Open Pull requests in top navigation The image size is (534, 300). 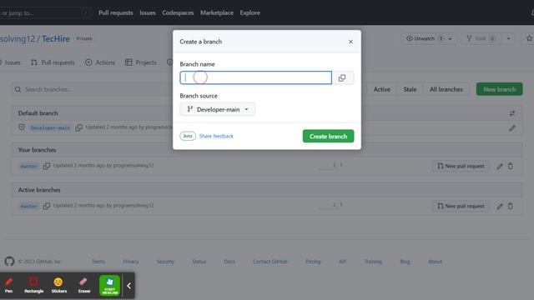pyautogui.click(x=115, y=12)
